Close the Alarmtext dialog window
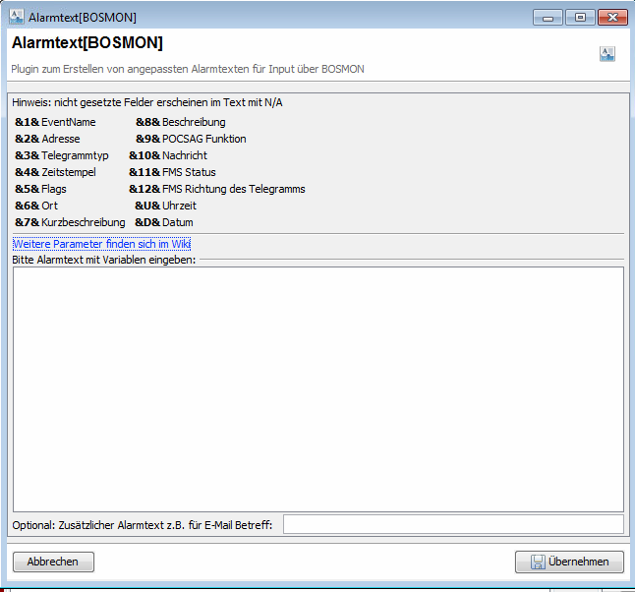635x592 pixels. (x=612, y=18)
